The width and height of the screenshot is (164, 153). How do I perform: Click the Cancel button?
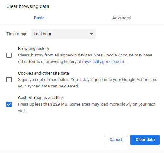pos(116,140)
